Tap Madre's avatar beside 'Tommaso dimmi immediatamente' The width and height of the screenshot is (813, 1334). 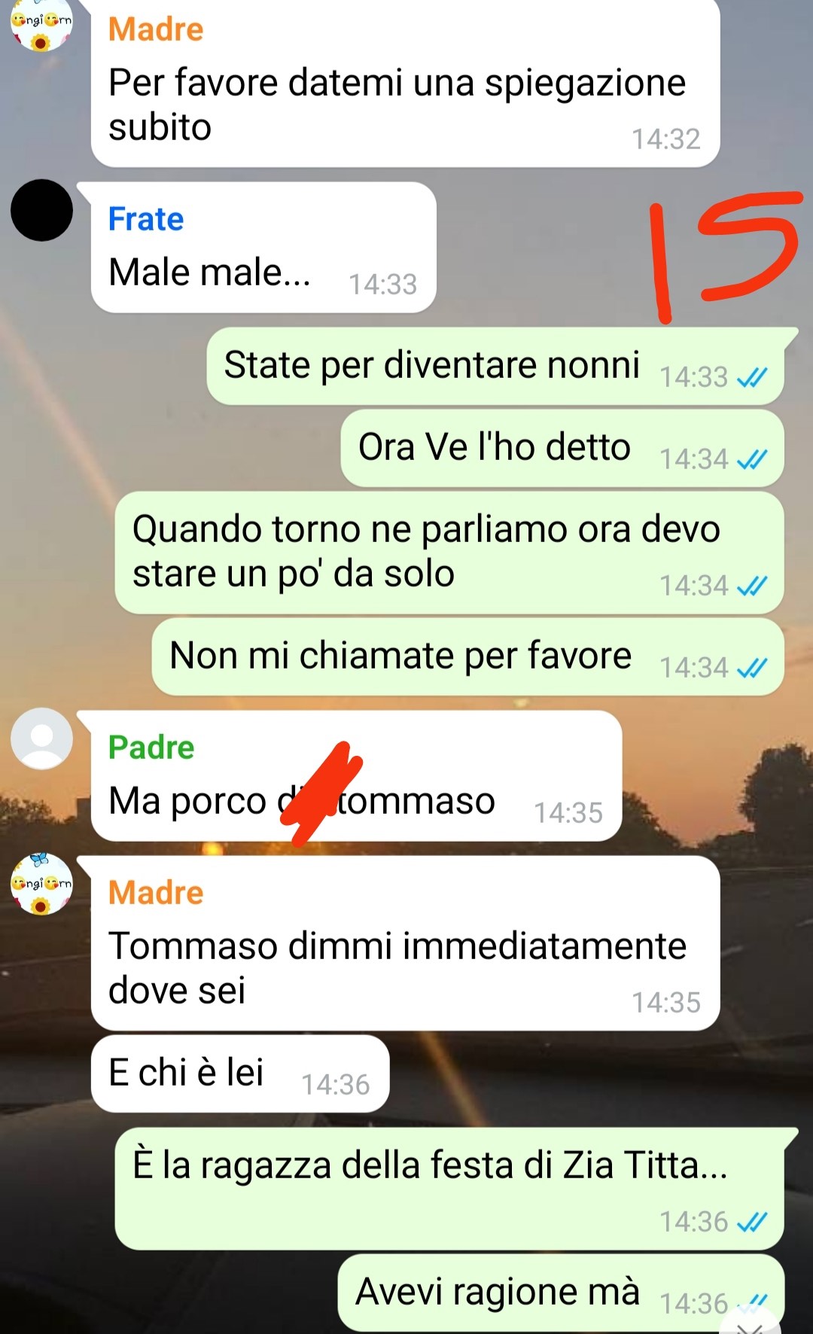click(41, 884)
